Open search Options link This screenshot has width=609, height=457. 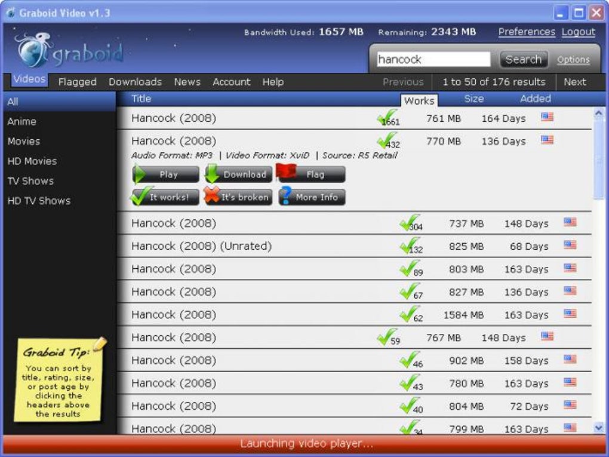point(573,60)
